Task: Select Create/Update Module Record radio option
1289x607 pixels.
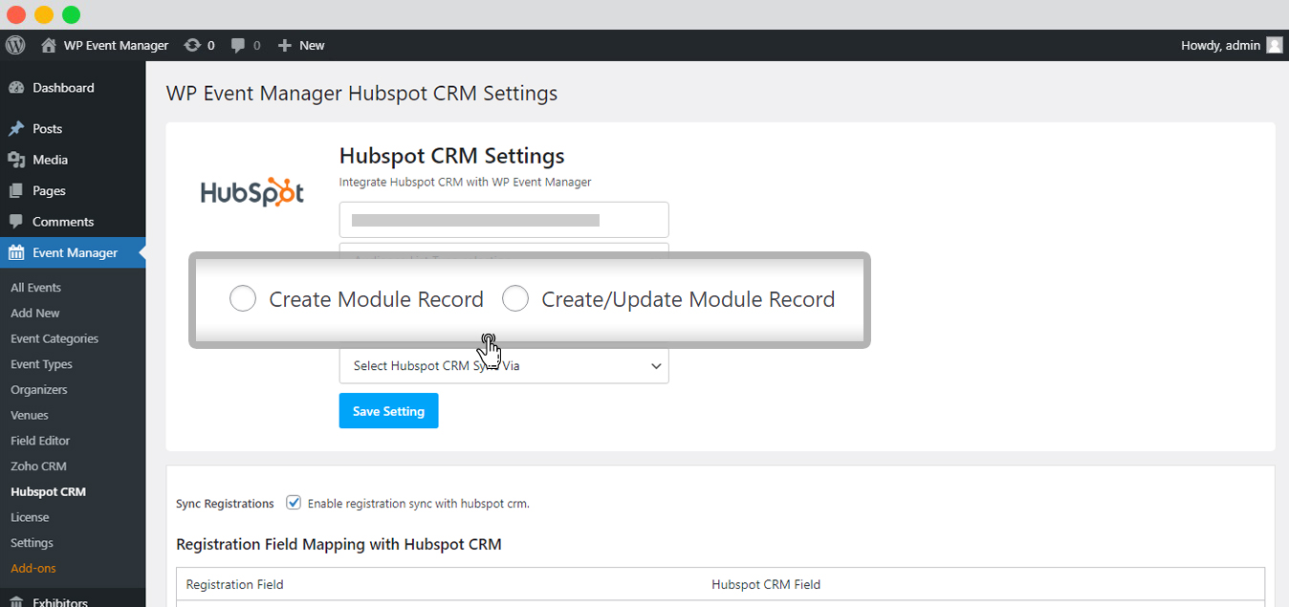Action: [515, 299]
